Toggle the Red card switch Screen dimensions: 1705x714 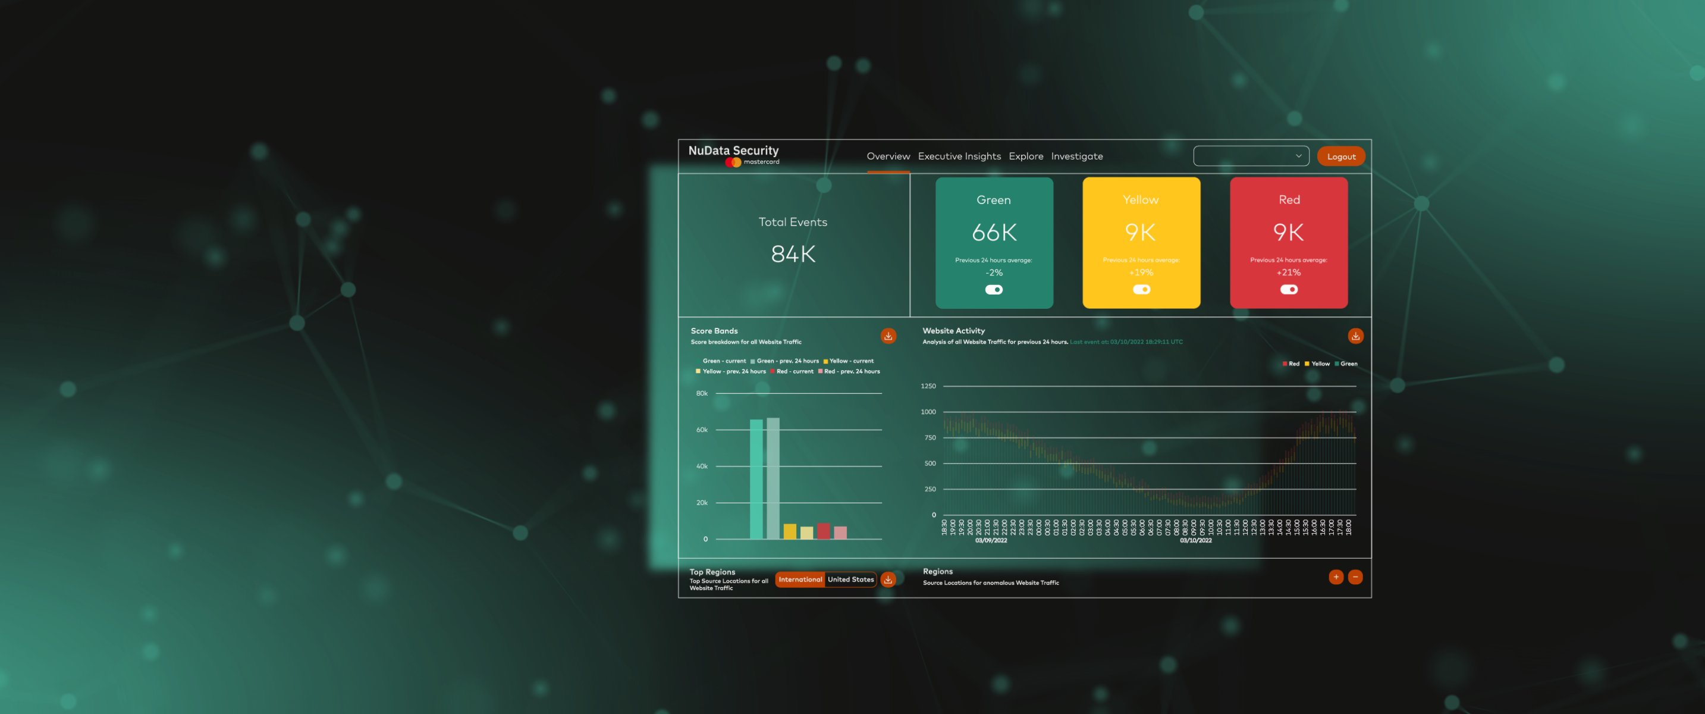pyautogui.click(x=1289, y=289)
